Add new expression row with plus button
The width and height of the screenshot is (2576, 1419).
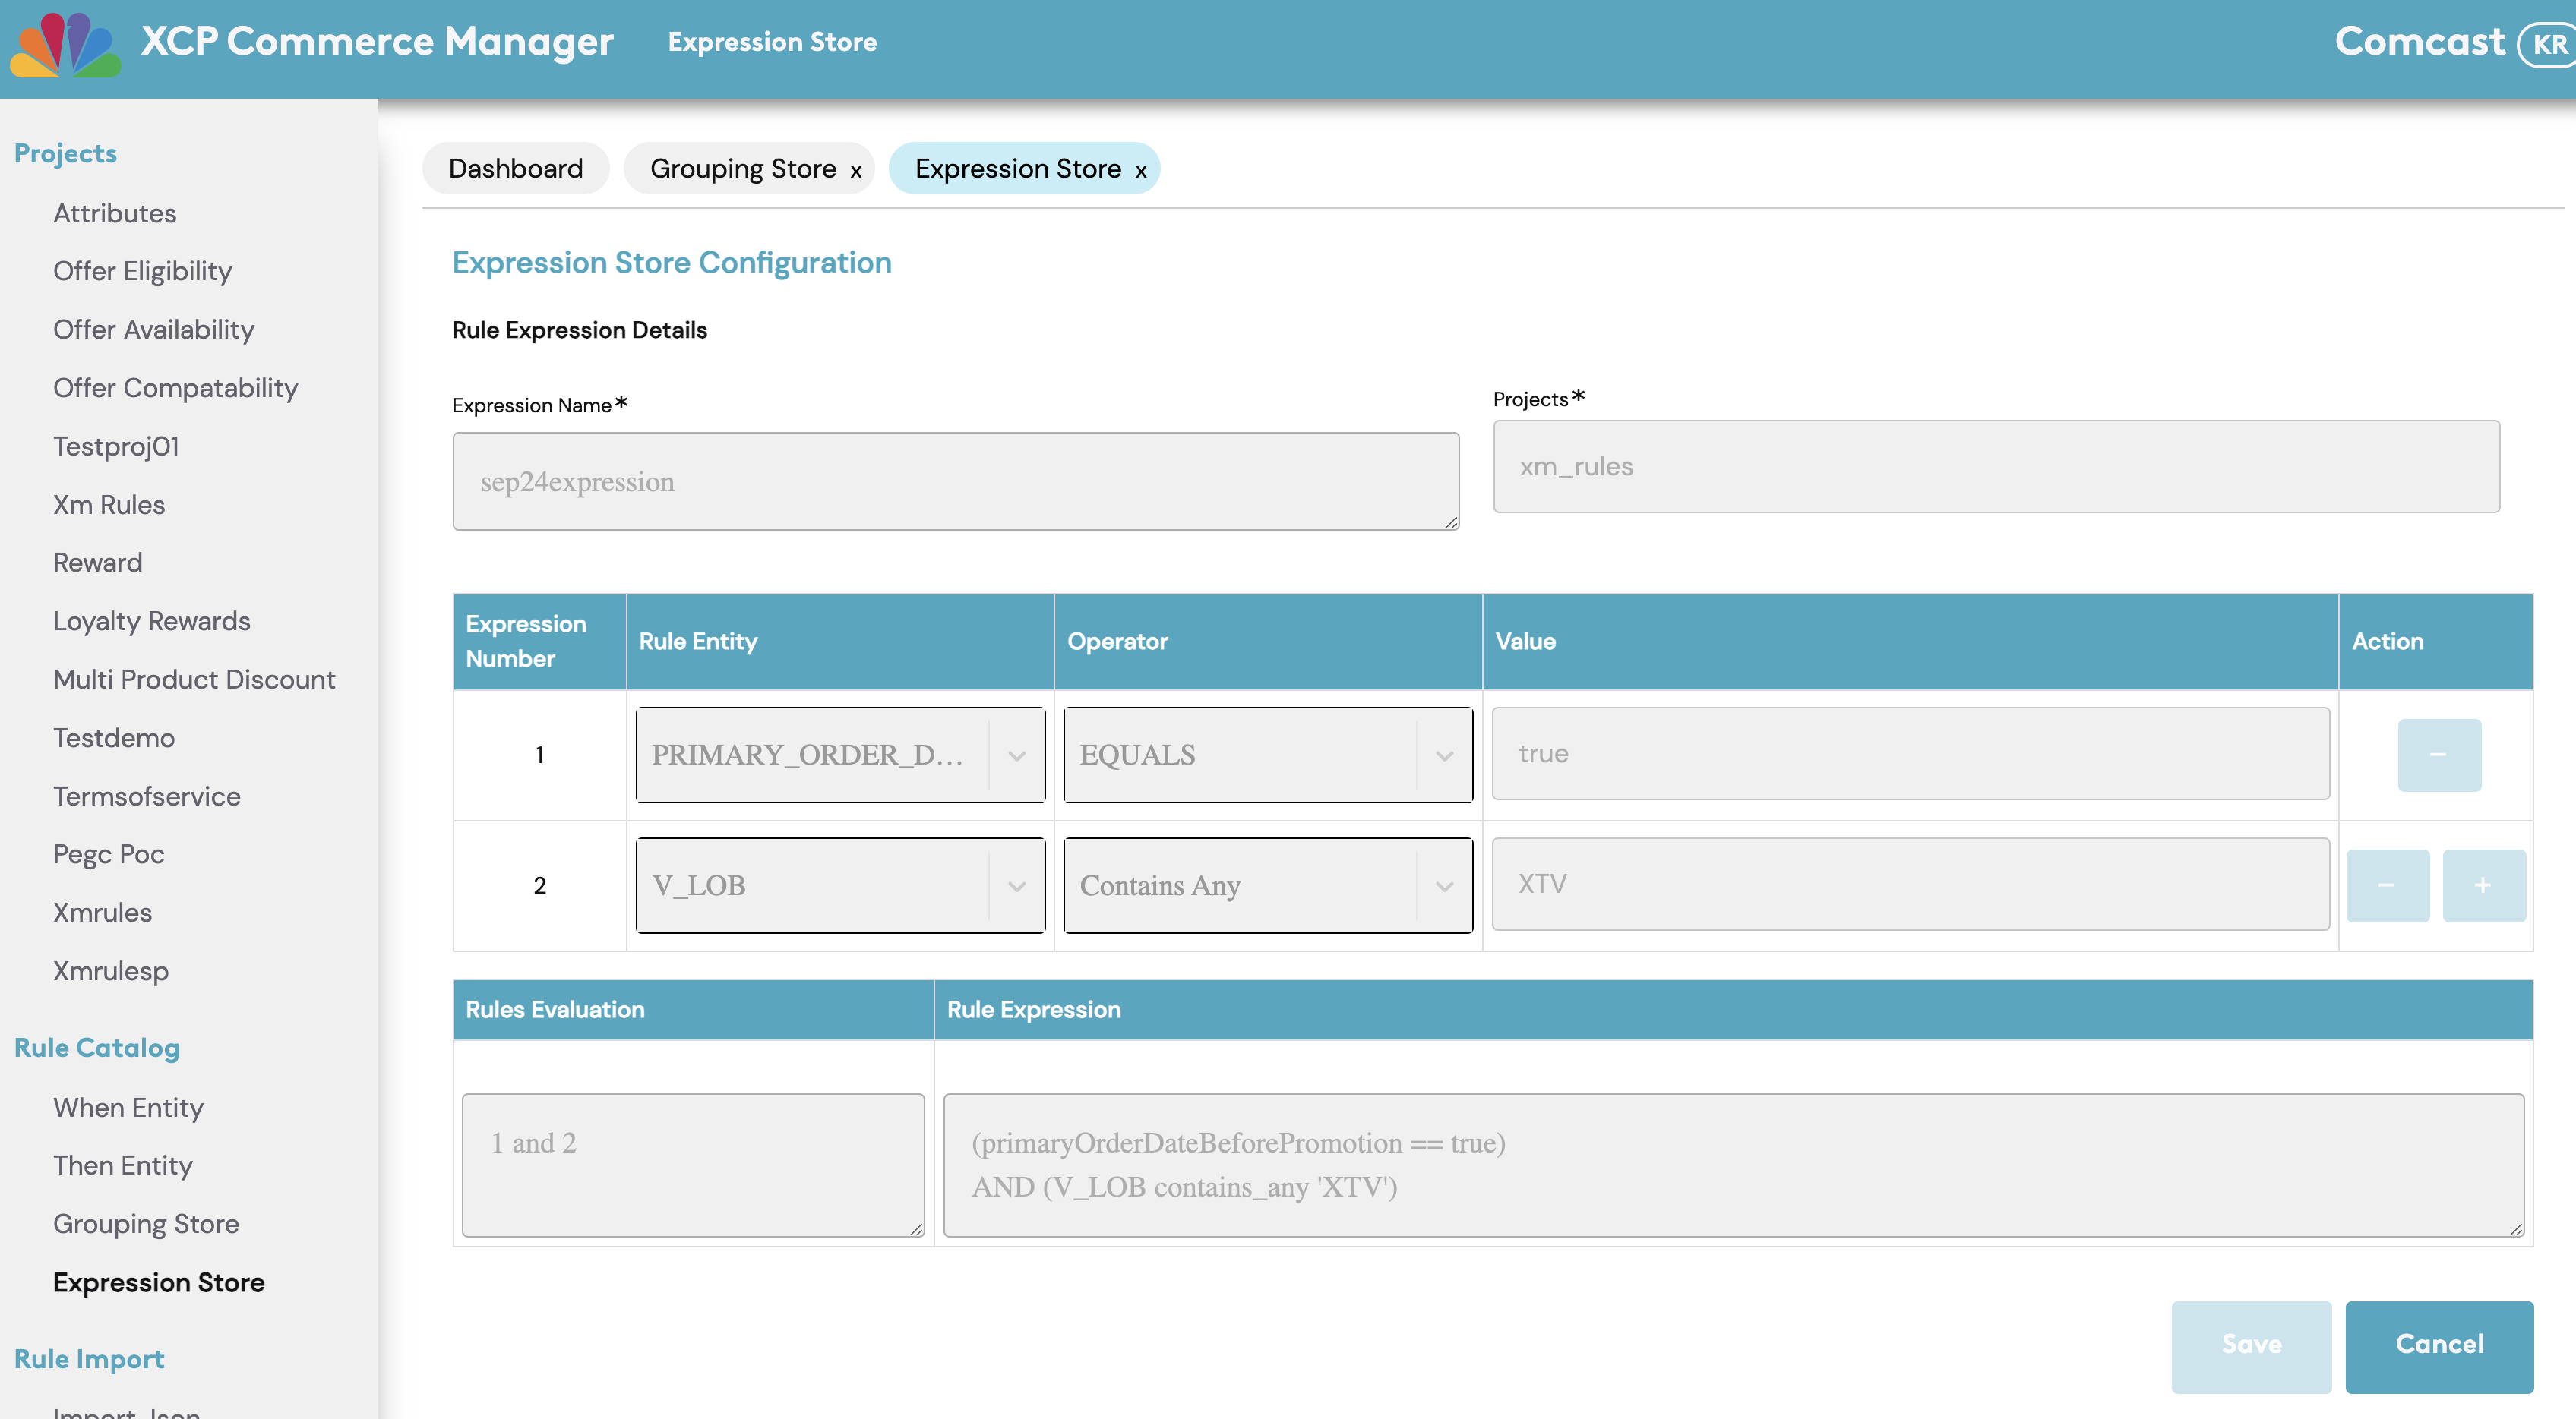click(2483, 885)
